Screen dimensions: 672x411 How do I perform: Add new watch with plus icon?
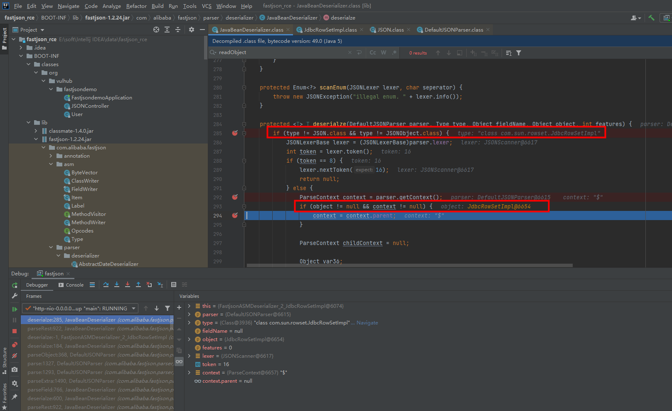[x=179, y=307]
